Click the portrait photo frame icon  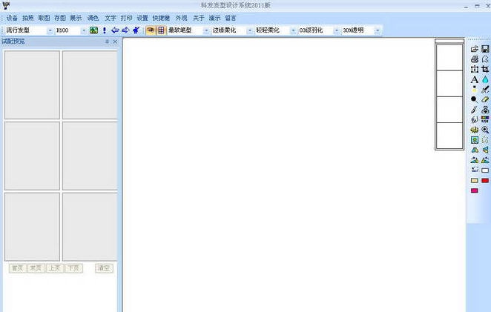pyautogui.click(x=475, y=140)
